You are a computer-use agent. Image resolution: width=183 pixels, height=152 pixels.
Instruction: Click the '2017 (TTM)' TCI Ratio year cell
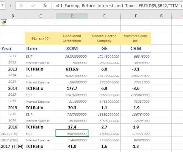tap(13, 147)
